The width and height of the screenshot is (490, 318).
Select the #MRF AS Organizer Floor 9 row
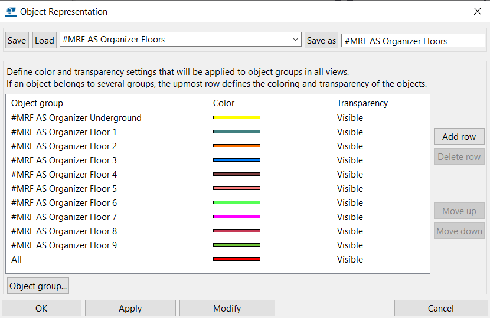[218, 245]
